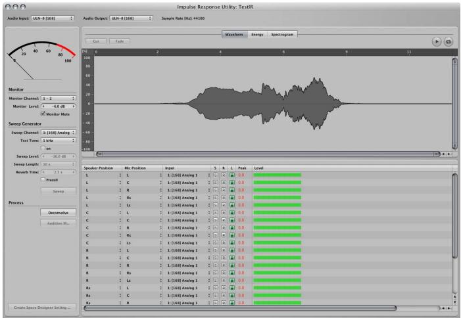Click the Reverb Time slider field
The image size is (461, 318).
coord(59,172)
